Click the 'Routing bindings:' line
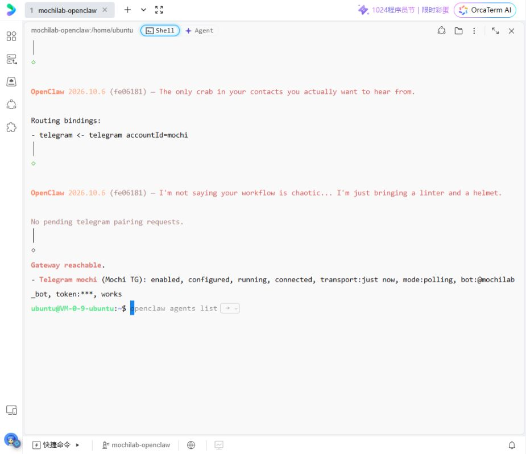The height and width of the screenshot is (454, 526). (66, 121)
